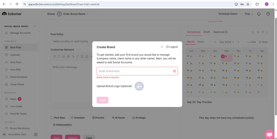Select the Week view tab

(201, 42)
